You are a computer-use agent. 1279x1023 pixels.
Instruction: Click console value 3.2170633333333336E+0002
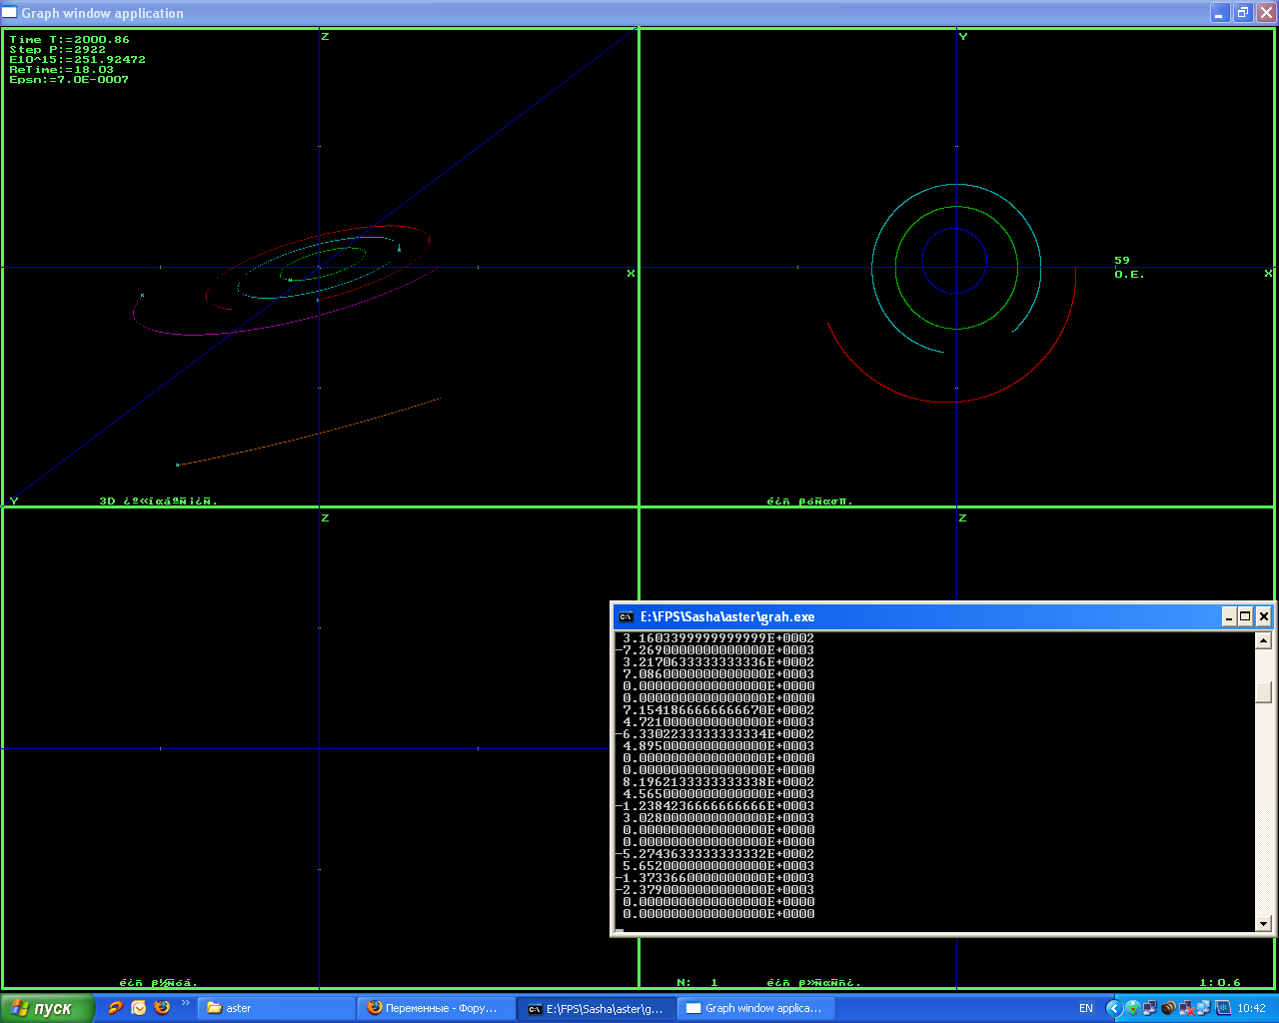(718, 662)
